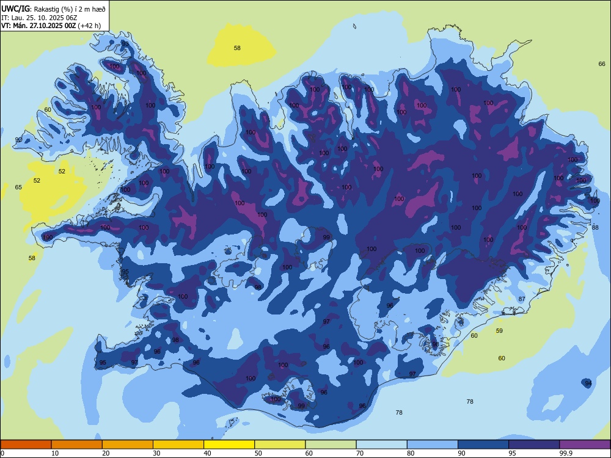Screen dimensions: 611x458
Task: Click the '0' label at the legend start
Action: point(2,453)
